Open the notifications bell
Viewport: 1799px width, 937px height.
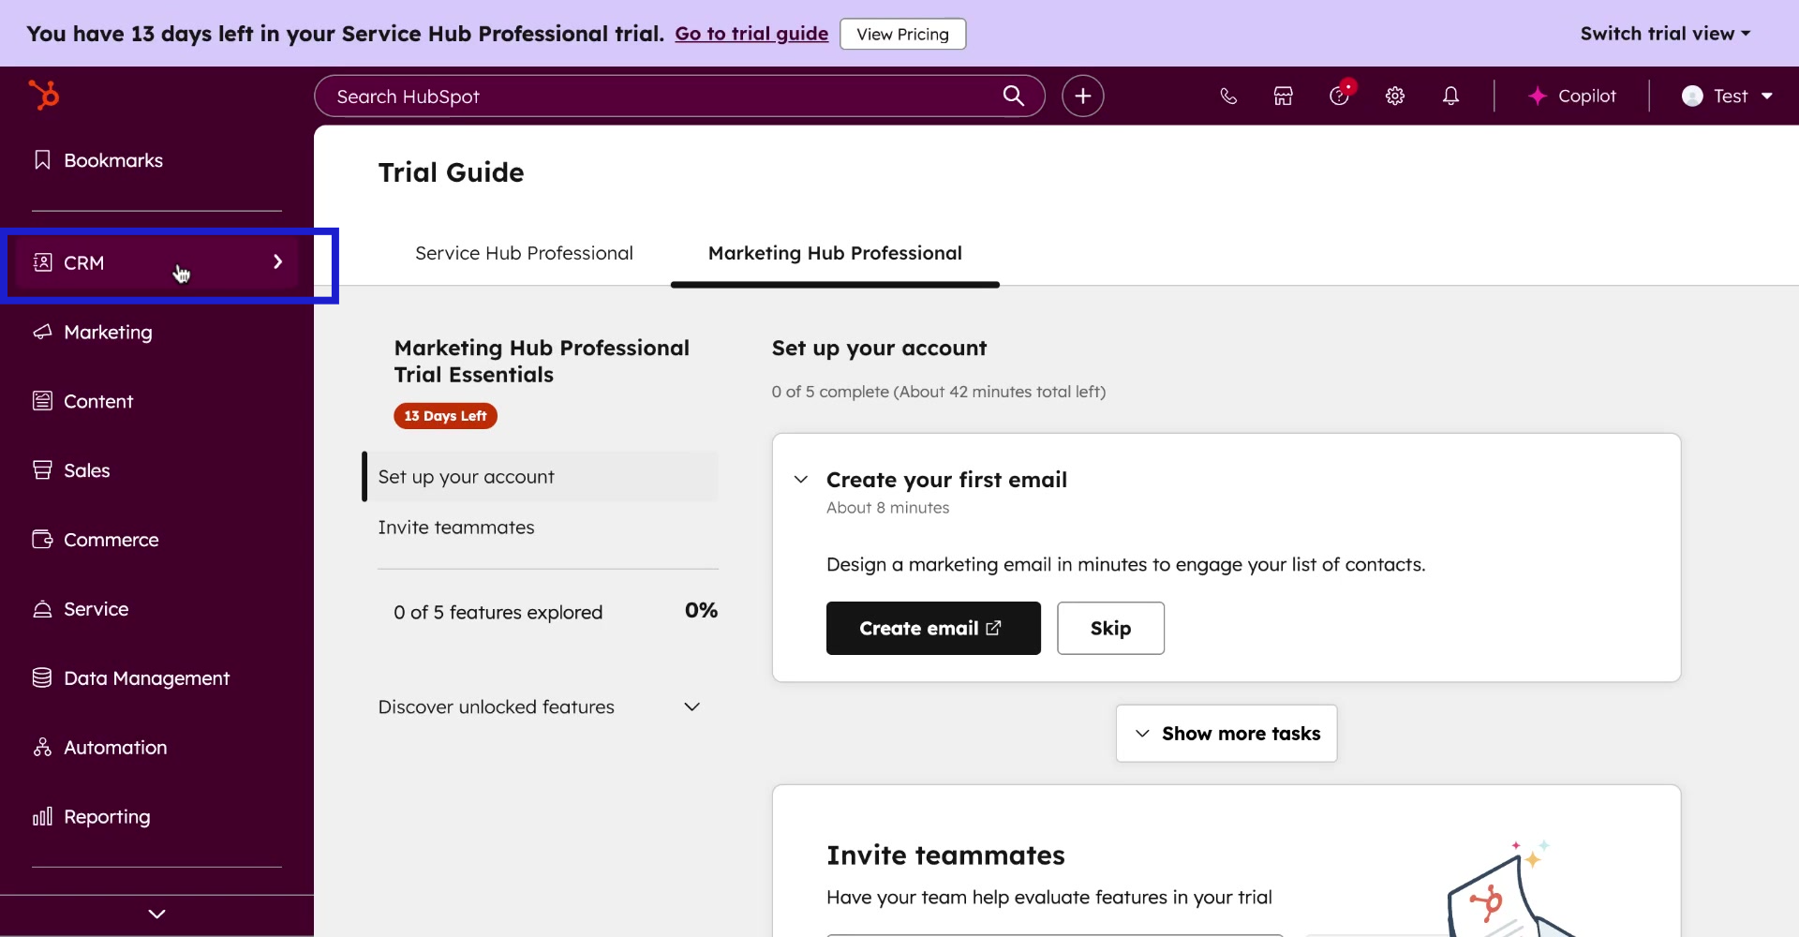tap(1450, 96)
